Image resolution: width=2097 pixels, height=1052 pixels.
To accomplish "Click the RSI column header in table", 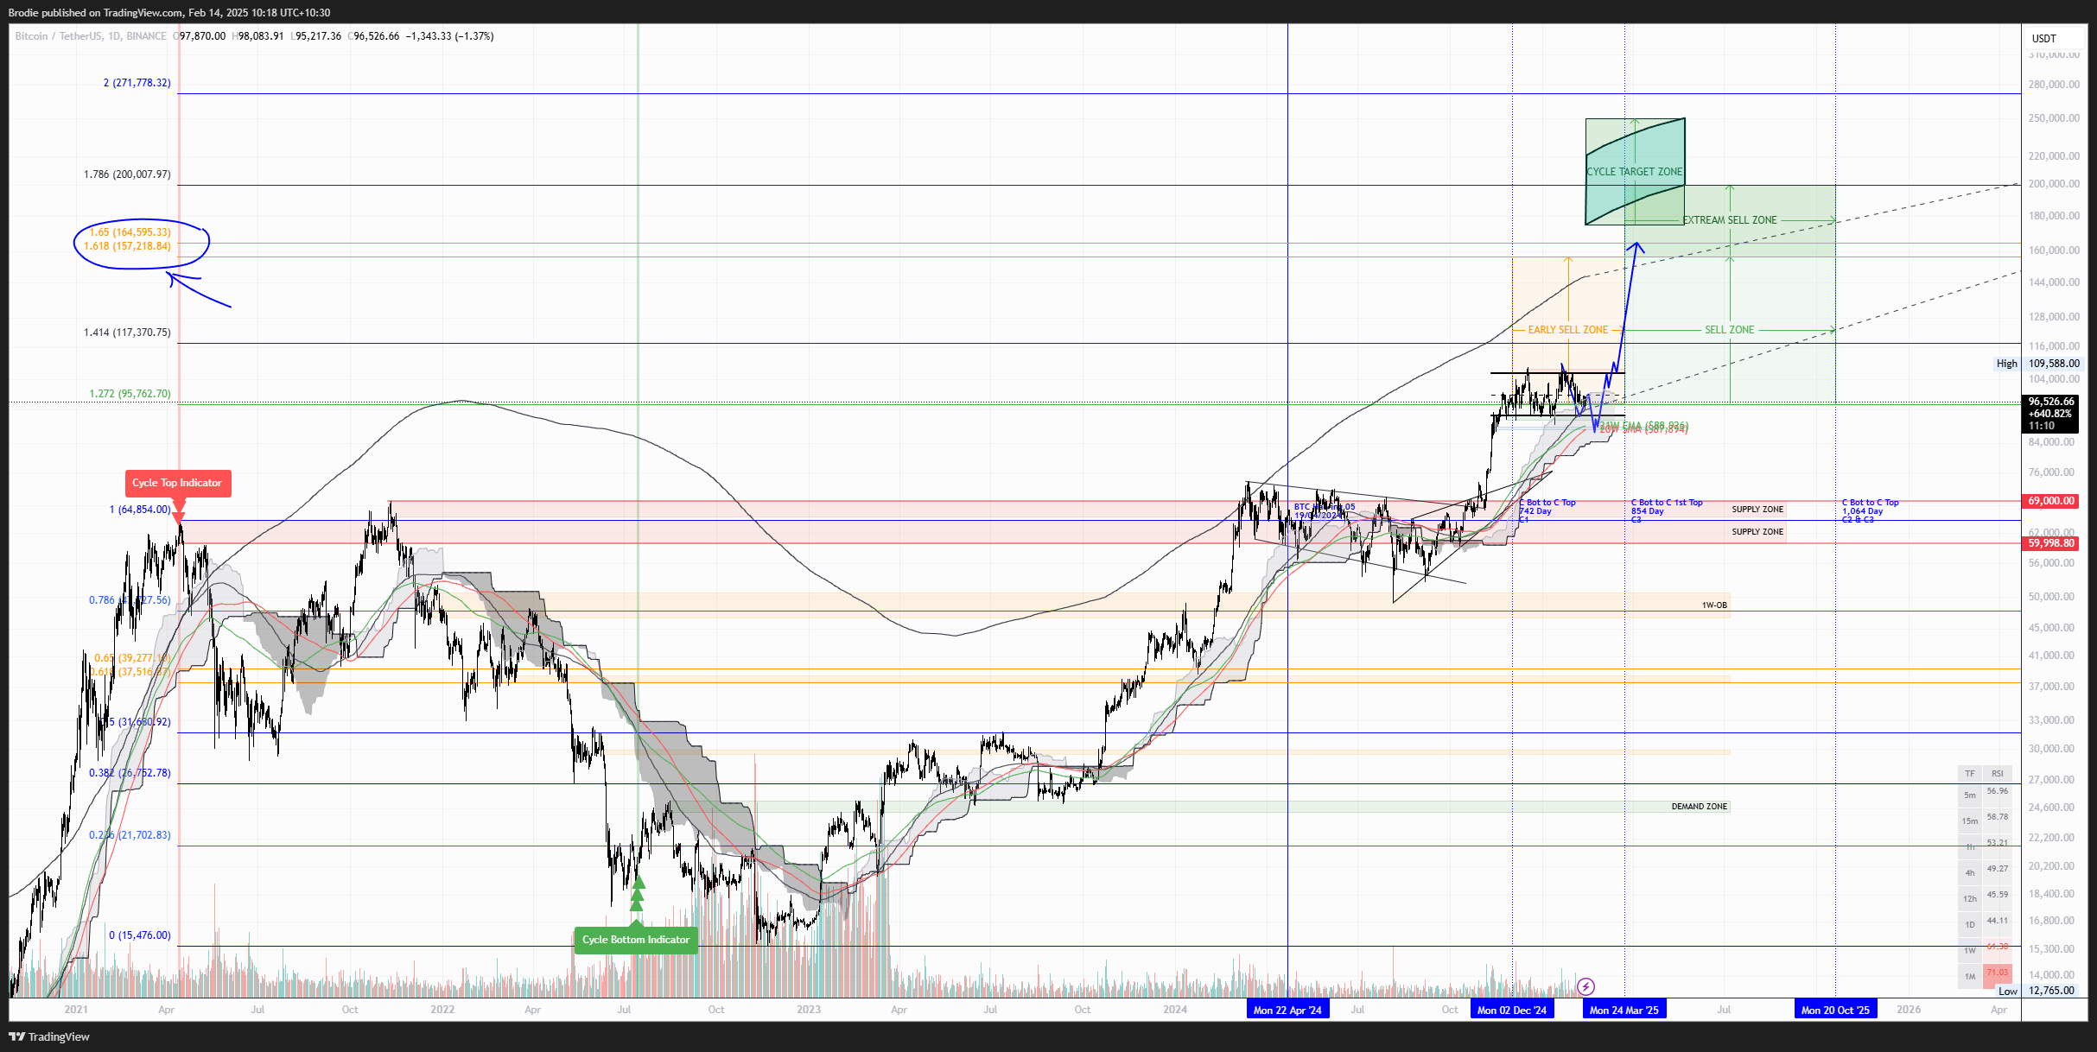I will point(1998,773).
